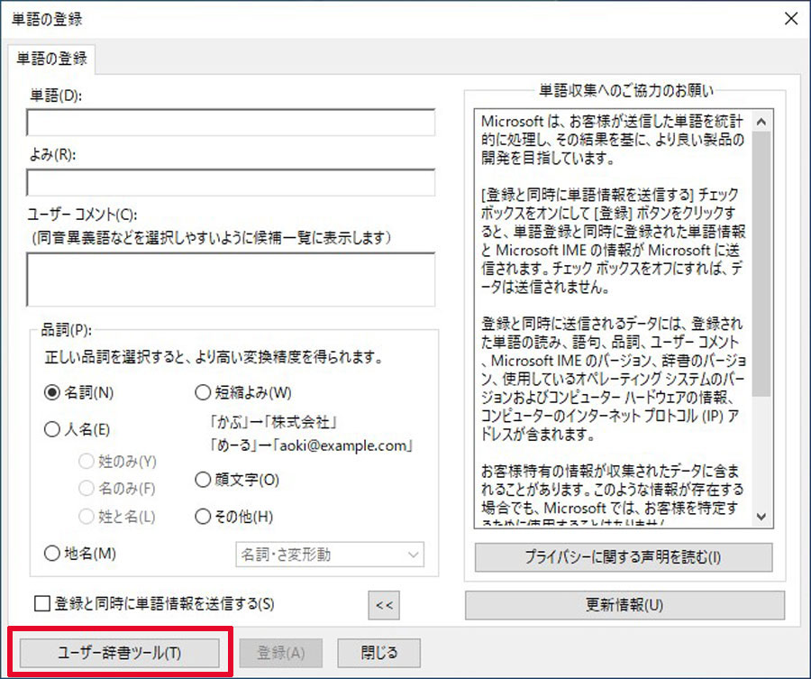
Task: Click the ユーザー コメント(C) text box
Action: pyautogui.click(x=231, y=280)
